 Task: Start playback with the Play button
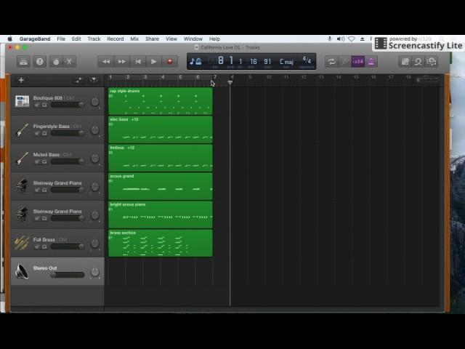click(153, 62)
